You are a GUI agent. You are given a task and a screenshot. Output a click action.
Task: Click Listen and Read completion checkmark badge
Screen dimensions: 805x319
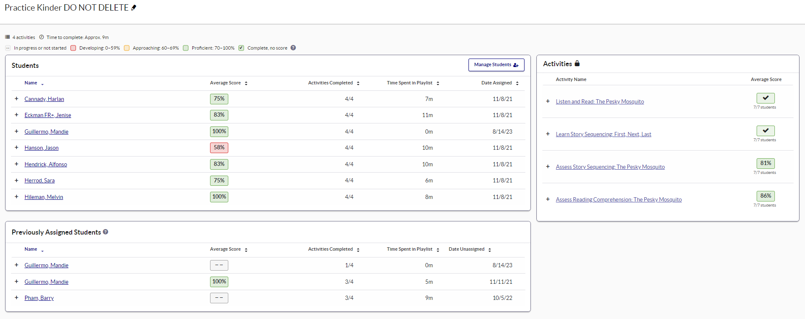766,98
